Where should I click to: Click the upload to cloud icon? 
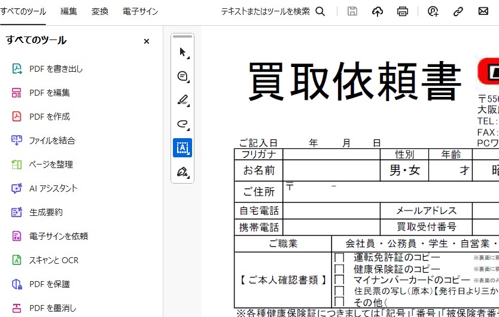tap(378, 11)
